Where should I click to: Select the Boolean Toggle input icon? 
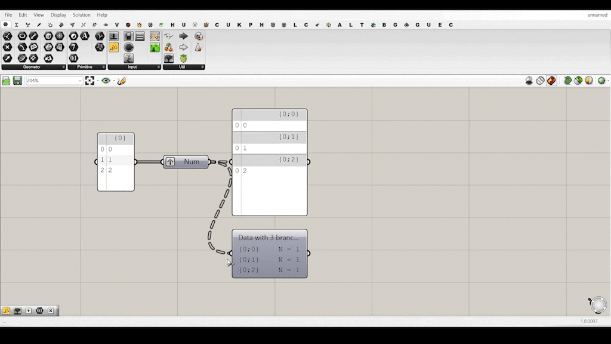click(129, 36)
